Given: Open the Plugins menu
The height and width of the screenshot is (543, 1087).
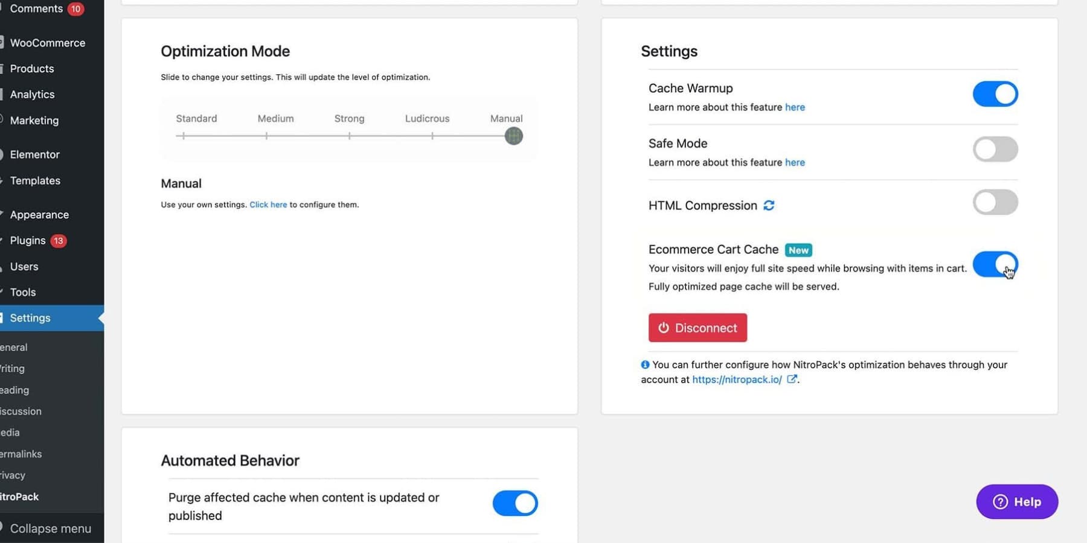Looking at the screenshot, I should 28,240.
